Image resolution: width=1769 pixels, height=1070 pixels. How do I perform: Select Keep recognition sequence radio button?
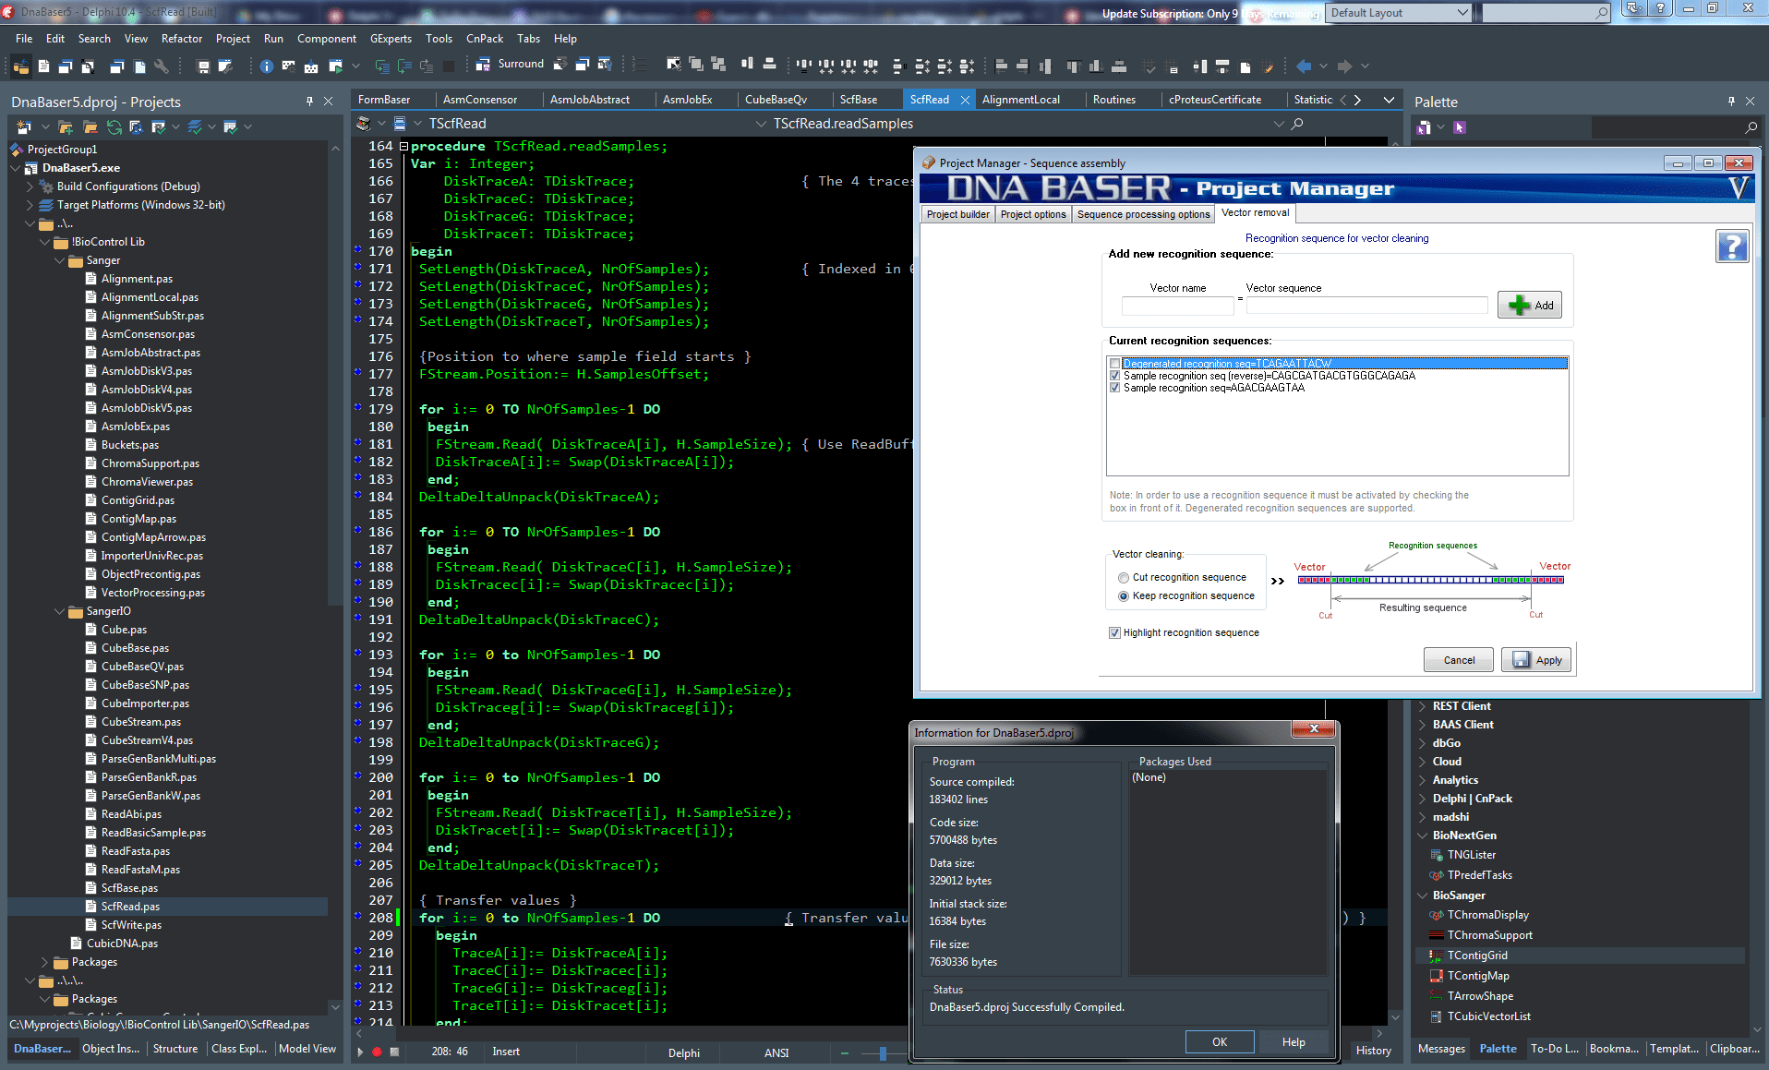[1124, 596]
